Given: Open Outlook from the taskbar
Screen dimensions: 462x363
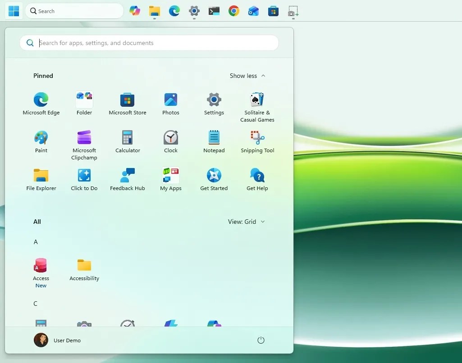Looking at the screenshot, I should pos(253,11).
